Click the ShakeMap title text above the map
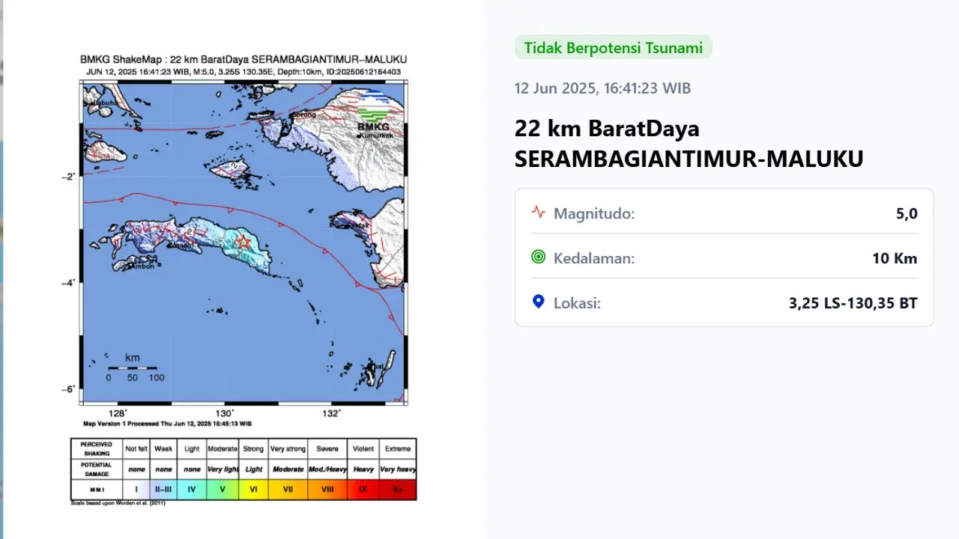 click(x=243, y=60)
